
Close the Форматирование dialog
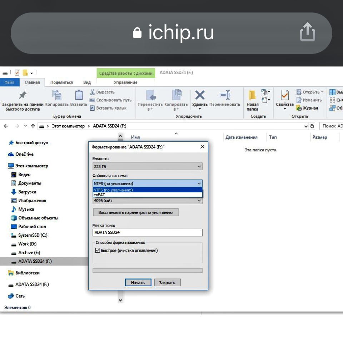pos(202,147)
